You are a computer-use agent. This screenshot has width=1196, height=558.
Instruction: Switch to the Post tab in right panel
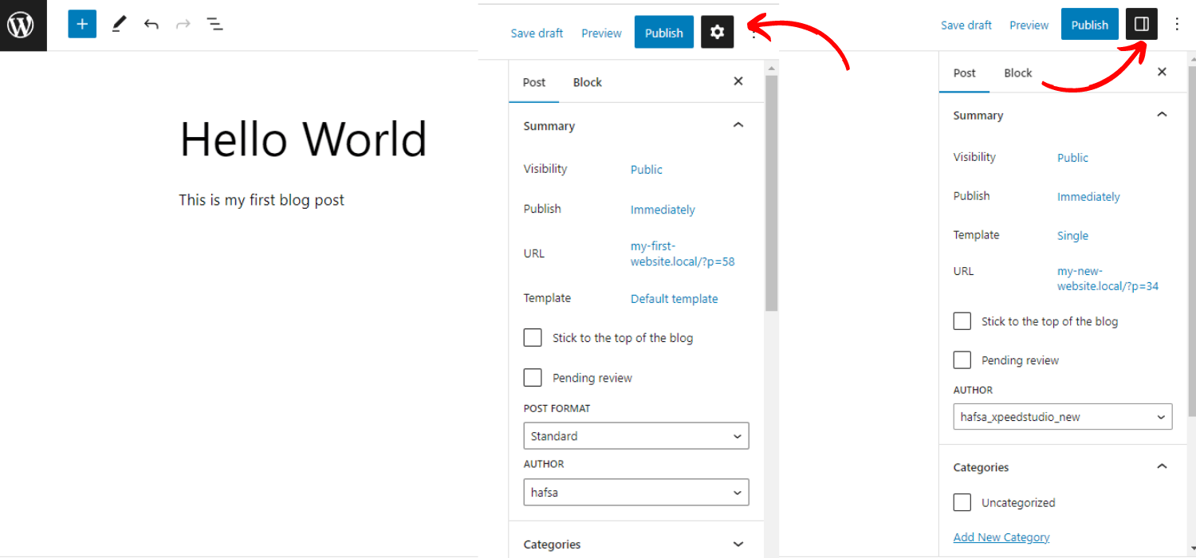point(964,73)
